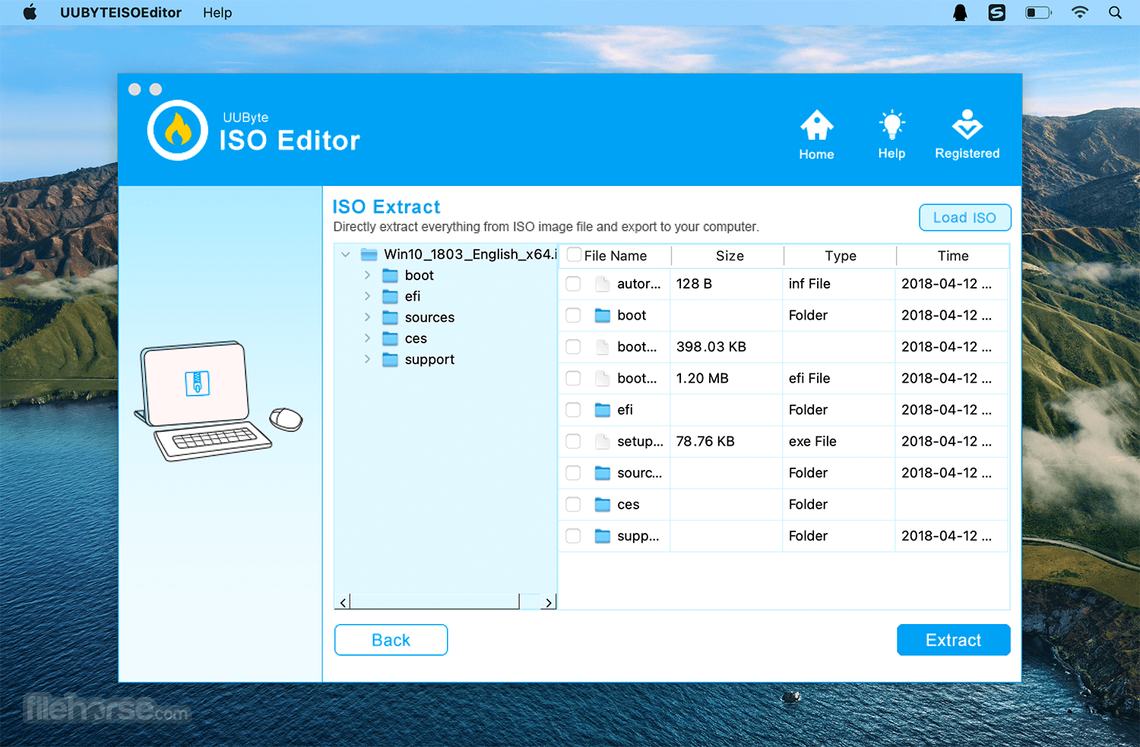Check the efi folder row checkbox
Image resolution: width=1140 pixels, height=747 pixels.
click(x=573, y=410)
